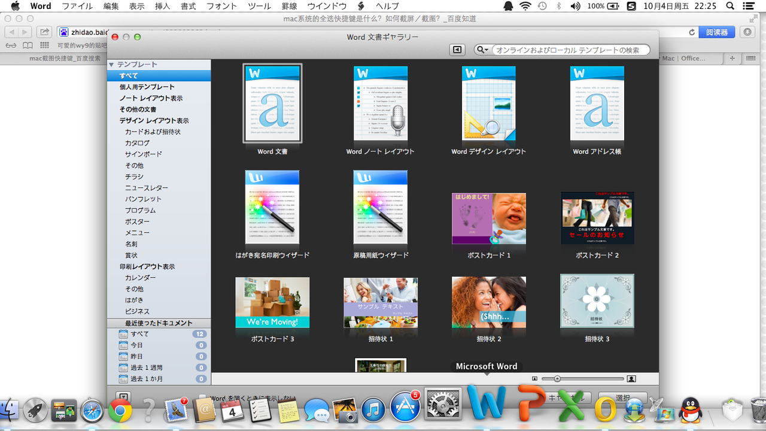Click the 阅读器 Reader button in Safari
Screen dimensions: 766x431
(x=717, y=32)
